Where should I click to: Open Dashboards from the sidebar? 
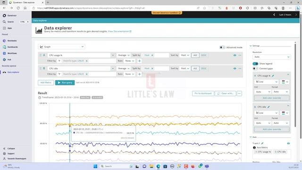tap(10, 47)
